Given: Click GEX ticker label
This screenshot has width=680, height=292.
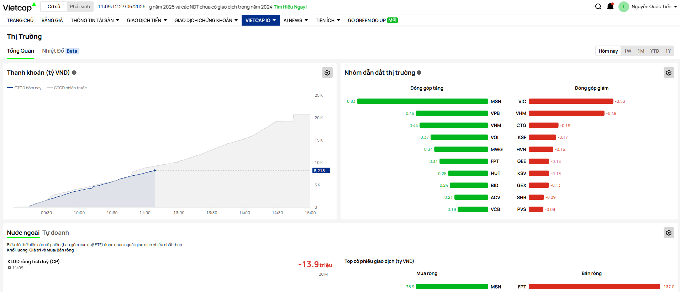Looking at the screenshot, I should (522, 185).
